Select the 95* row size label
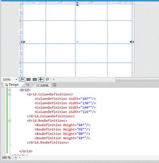The image size is (159, 163). [x=21, y=32]
